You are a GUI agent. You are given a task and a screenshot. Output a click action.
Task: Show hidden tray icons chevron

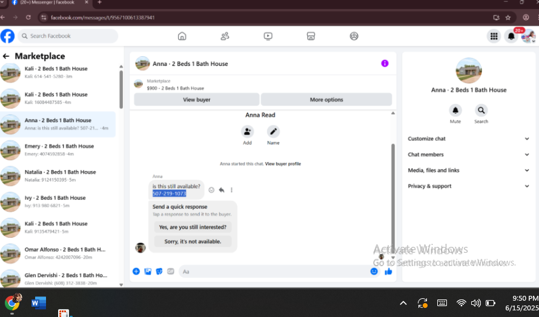pos(403,303)
